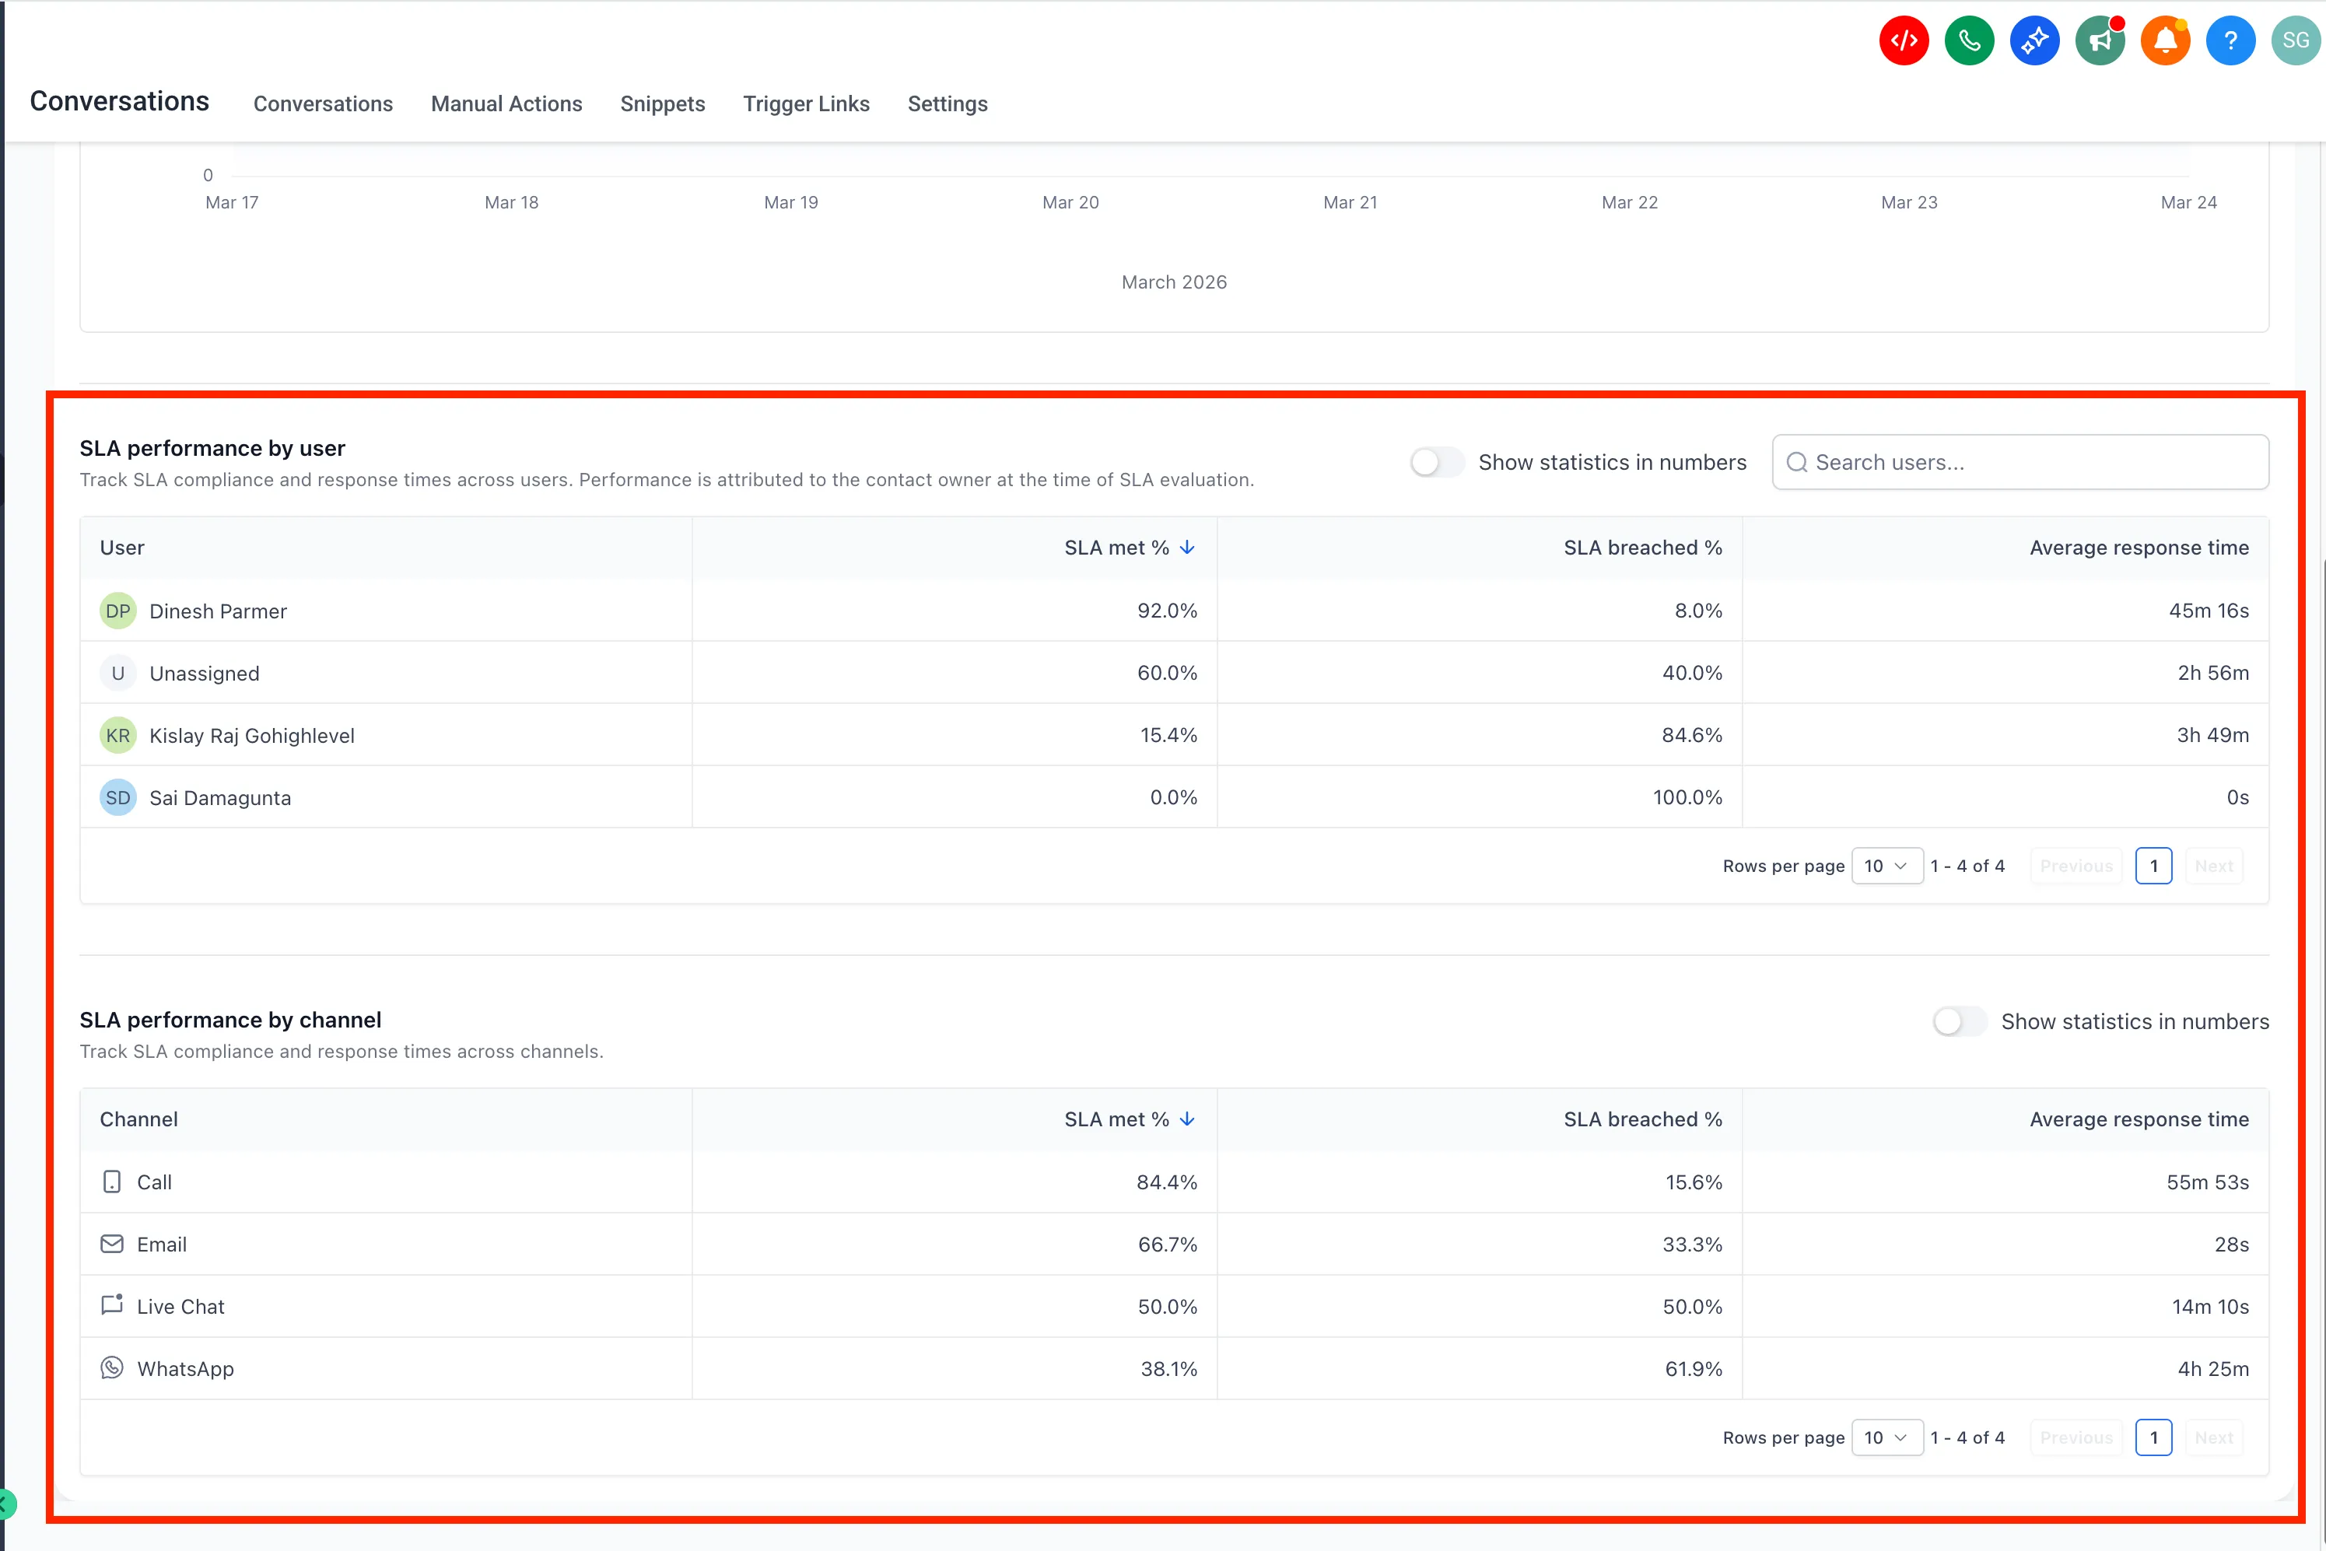Open Rows per page dropdown in channel table

(1886, 1437)
